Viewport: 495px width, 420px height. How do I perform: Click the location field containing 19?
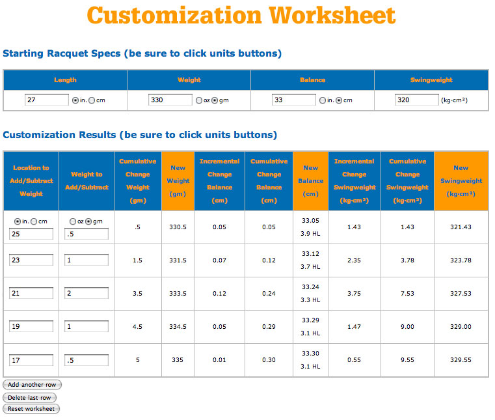click(x=31, y=326)
